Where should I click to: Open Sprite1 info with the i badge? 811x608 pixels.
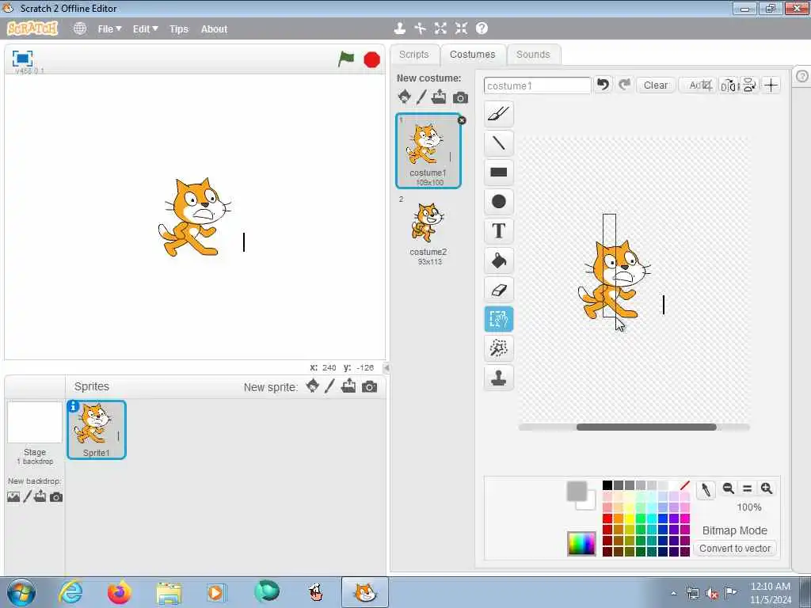tap(74, 406)
